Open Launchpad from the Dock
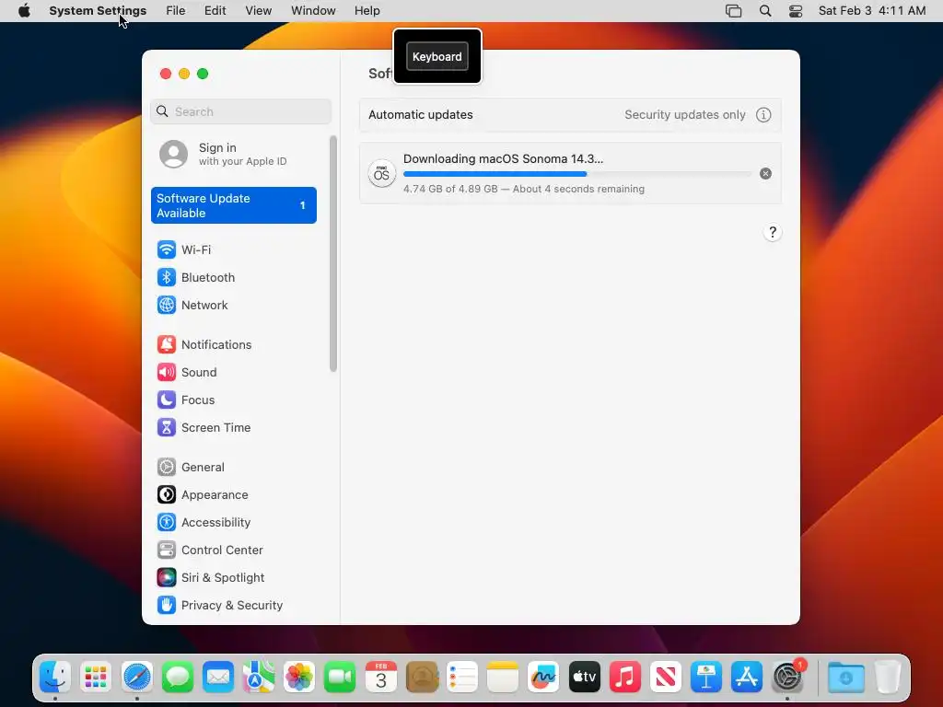Viewport: 943px width, 707px height. 96,677
